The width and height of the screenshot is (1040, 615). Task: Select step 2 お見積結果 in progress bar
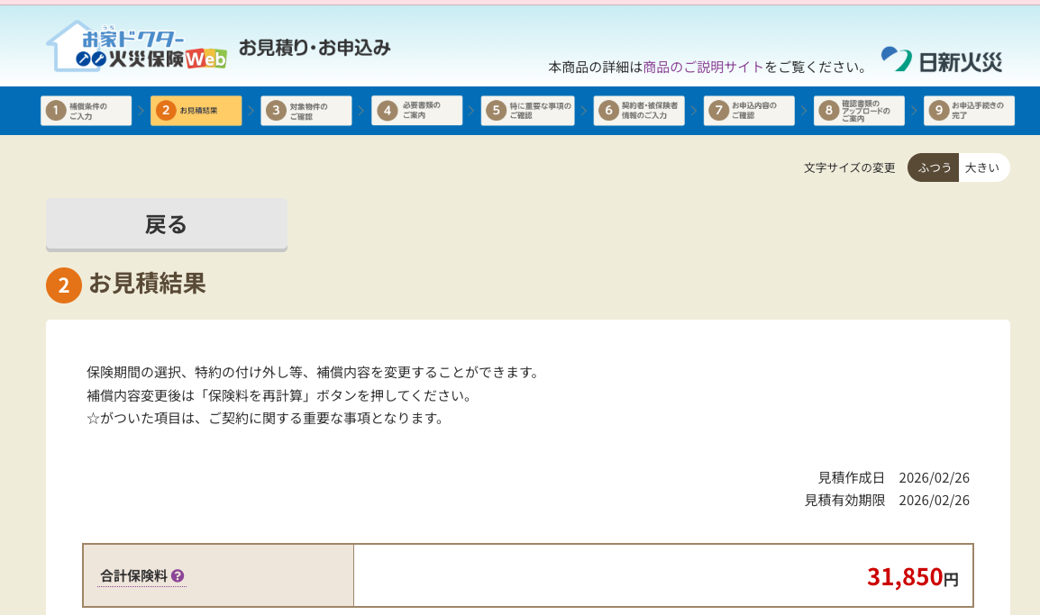click(196, 111)
